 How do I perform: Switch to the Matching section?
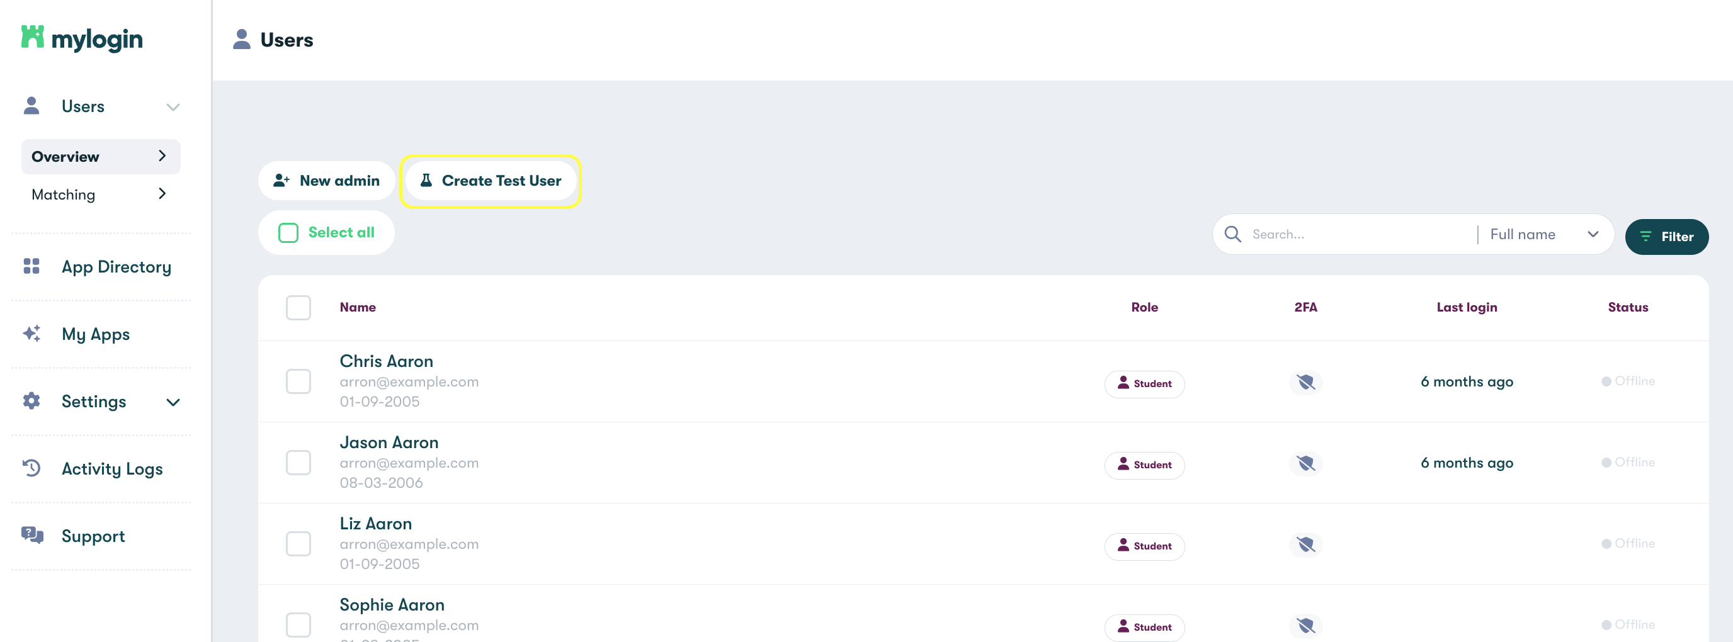pyautogui.click(x=64, y=194)
